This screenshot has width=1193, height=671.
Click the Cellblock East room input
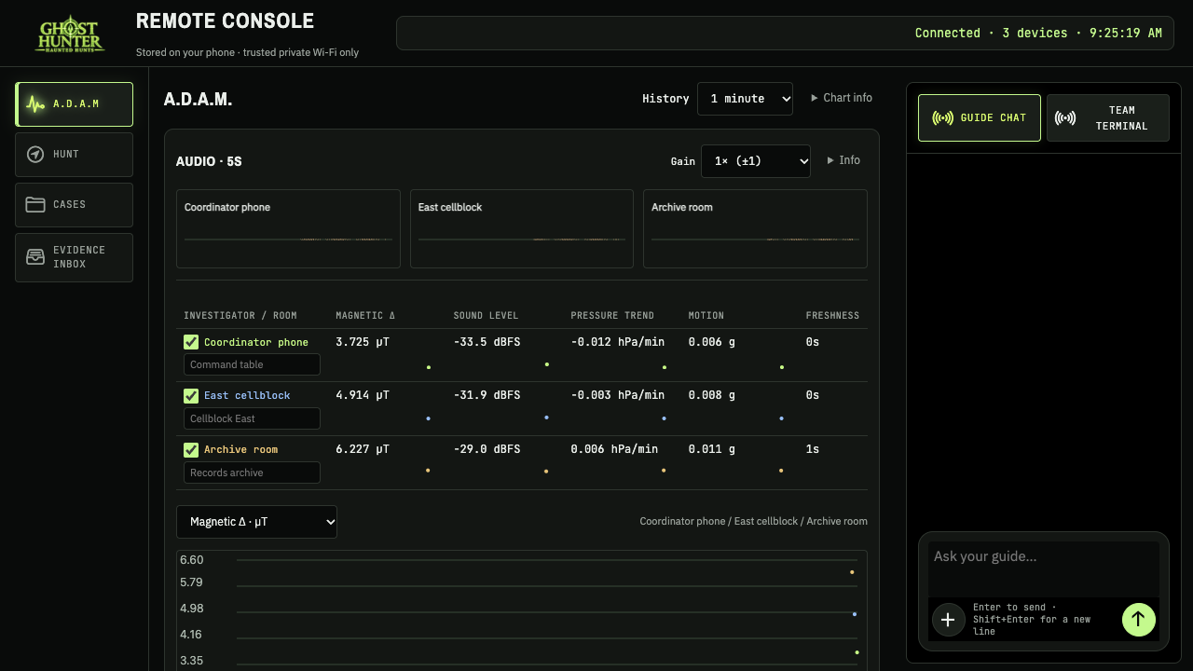pos(252,418)
